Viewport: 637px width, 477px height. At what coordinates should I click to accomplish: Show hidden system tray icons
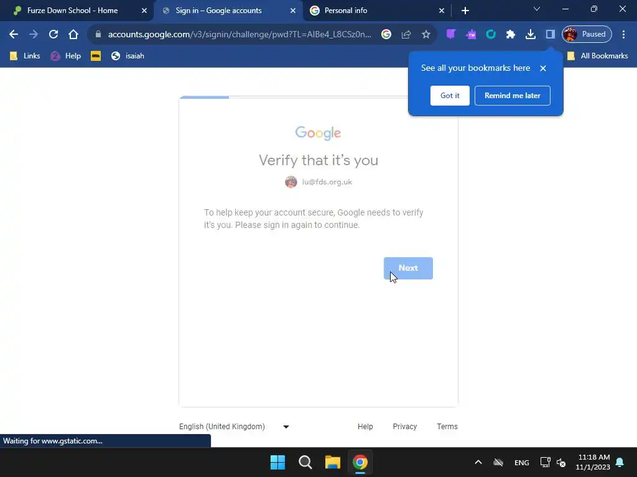[478, 462]
